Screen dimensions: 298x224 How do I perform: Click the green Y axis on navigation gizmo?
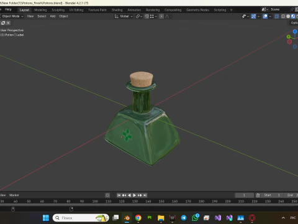(289, 37)
